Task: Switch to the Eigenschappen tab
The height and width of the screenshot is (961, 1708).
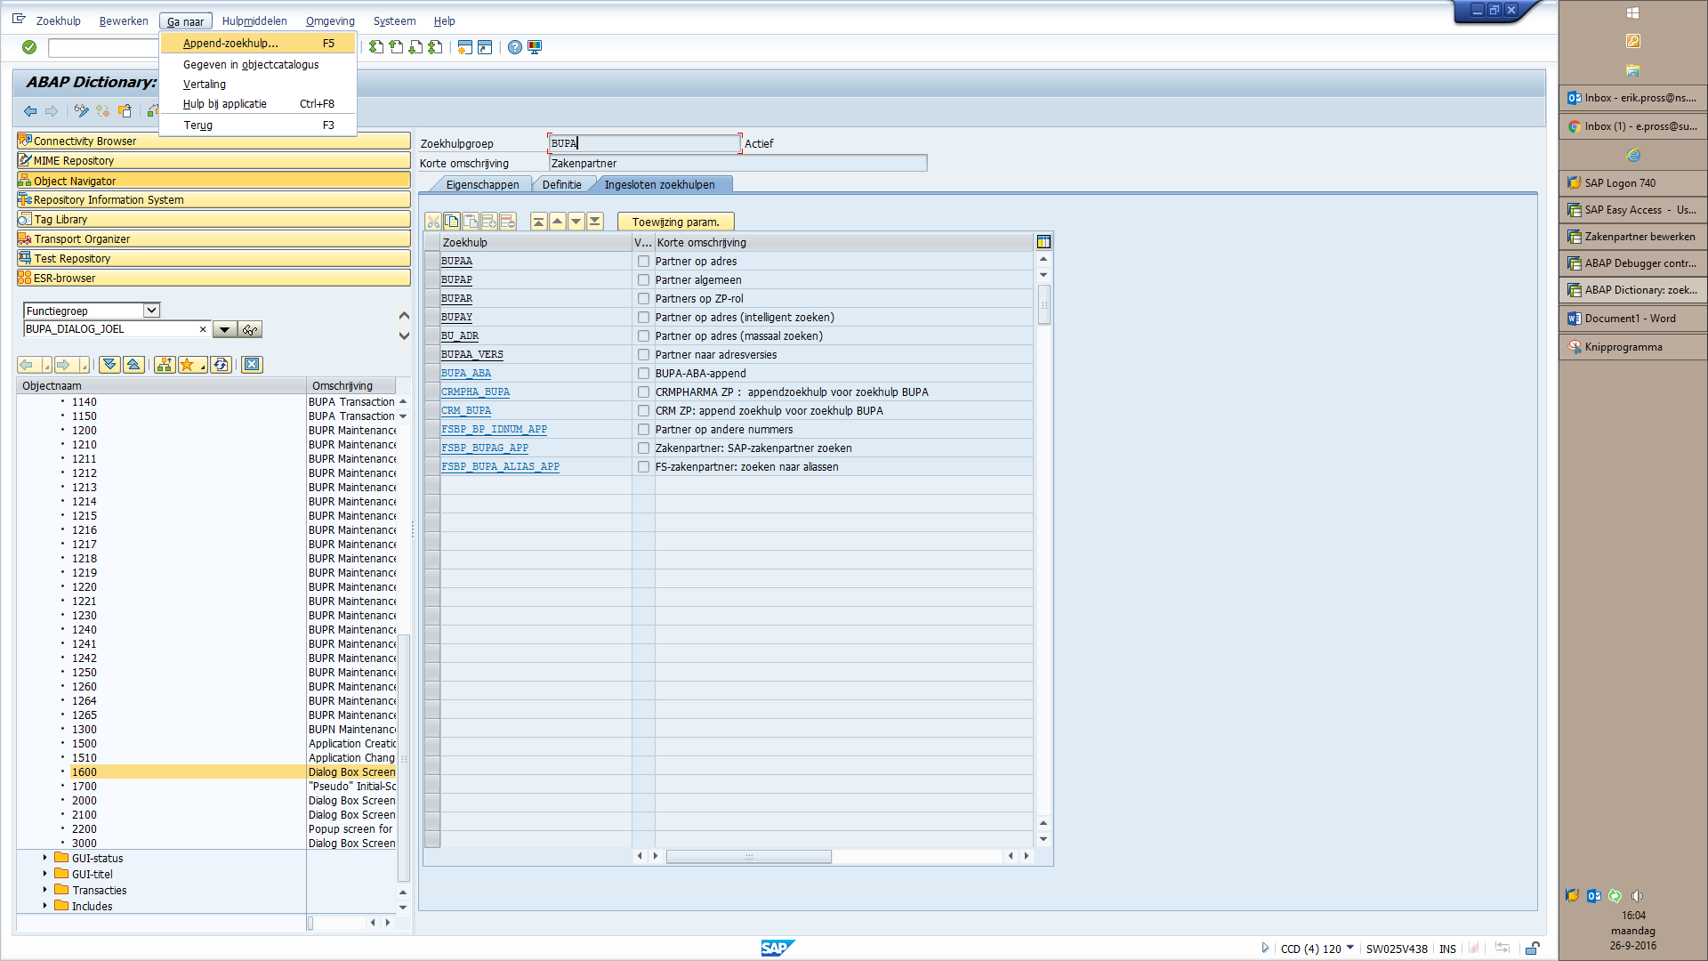Action: point(482,185)
